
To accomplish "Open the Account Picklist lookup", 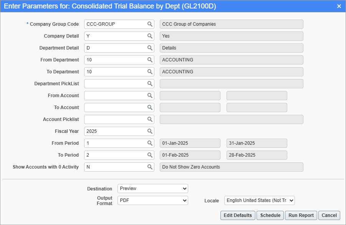I will [x=149, y=119].
